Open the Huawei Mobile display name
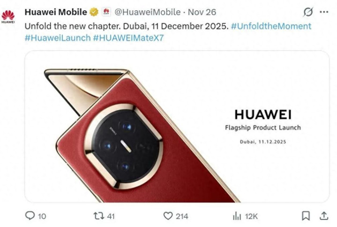This screenshot has height=227, width=337. click(x=56, y=12)
